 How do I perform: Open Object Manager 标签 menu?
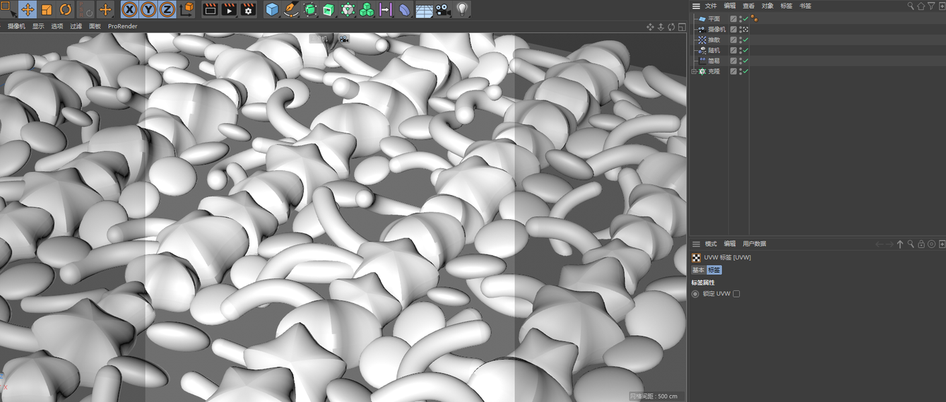[x=786, y=6]
